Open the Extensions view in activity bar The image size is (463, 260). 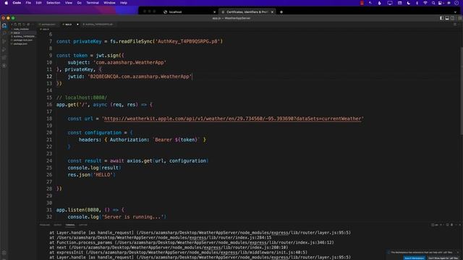pos(4,58)
